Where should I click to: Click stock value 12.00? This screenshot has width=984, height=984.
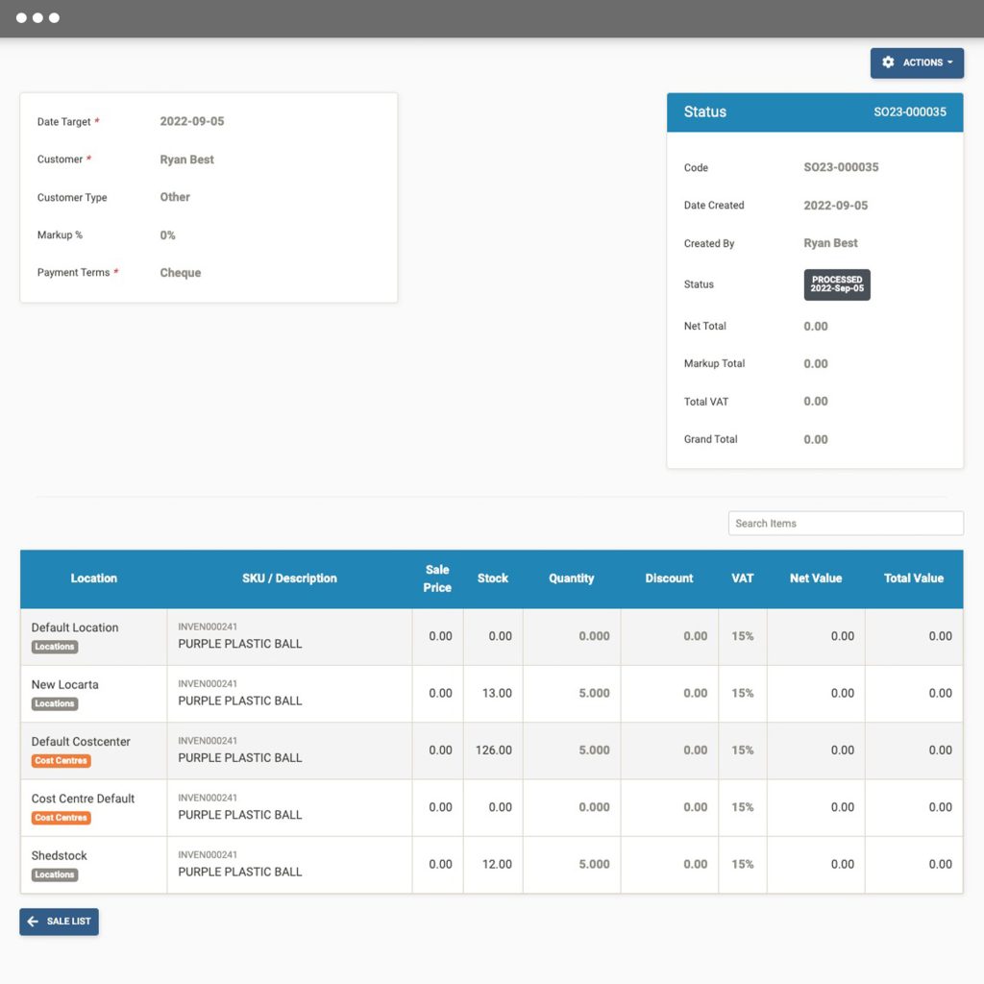click(x=497, y=865)
